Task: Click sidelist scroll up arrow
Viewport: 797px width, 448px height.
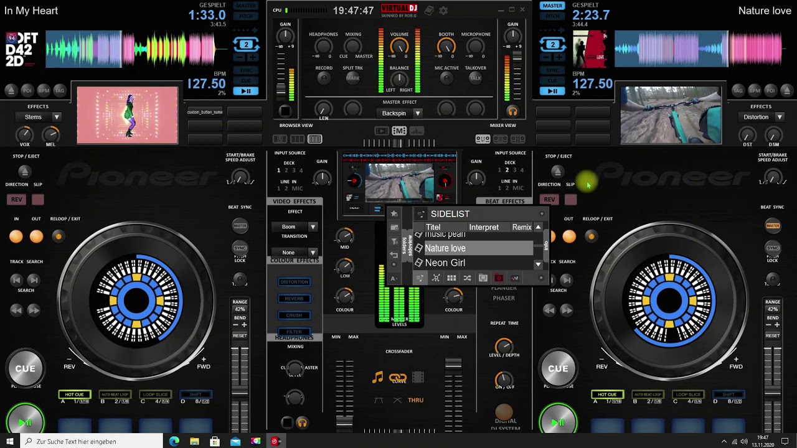Action: (538, 227)
